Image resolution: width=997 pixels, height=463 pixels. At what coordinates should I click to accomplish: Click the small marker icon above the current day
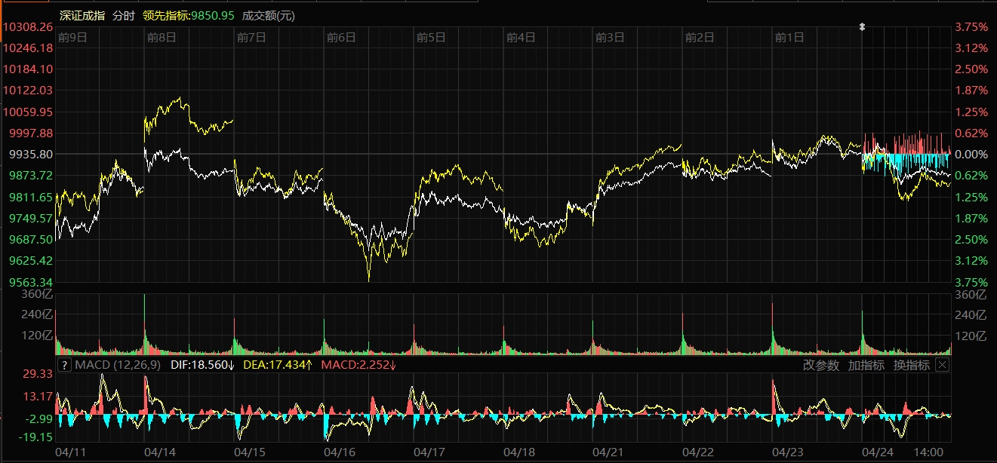click(862, 26)
